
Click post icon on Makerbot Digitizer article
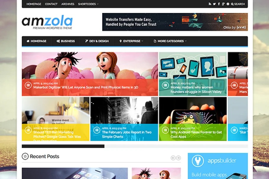coord(28,85)
